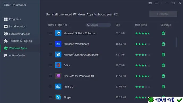Delete Microsoft.DesktopAppInstaller via trash icon

point(163,55)
